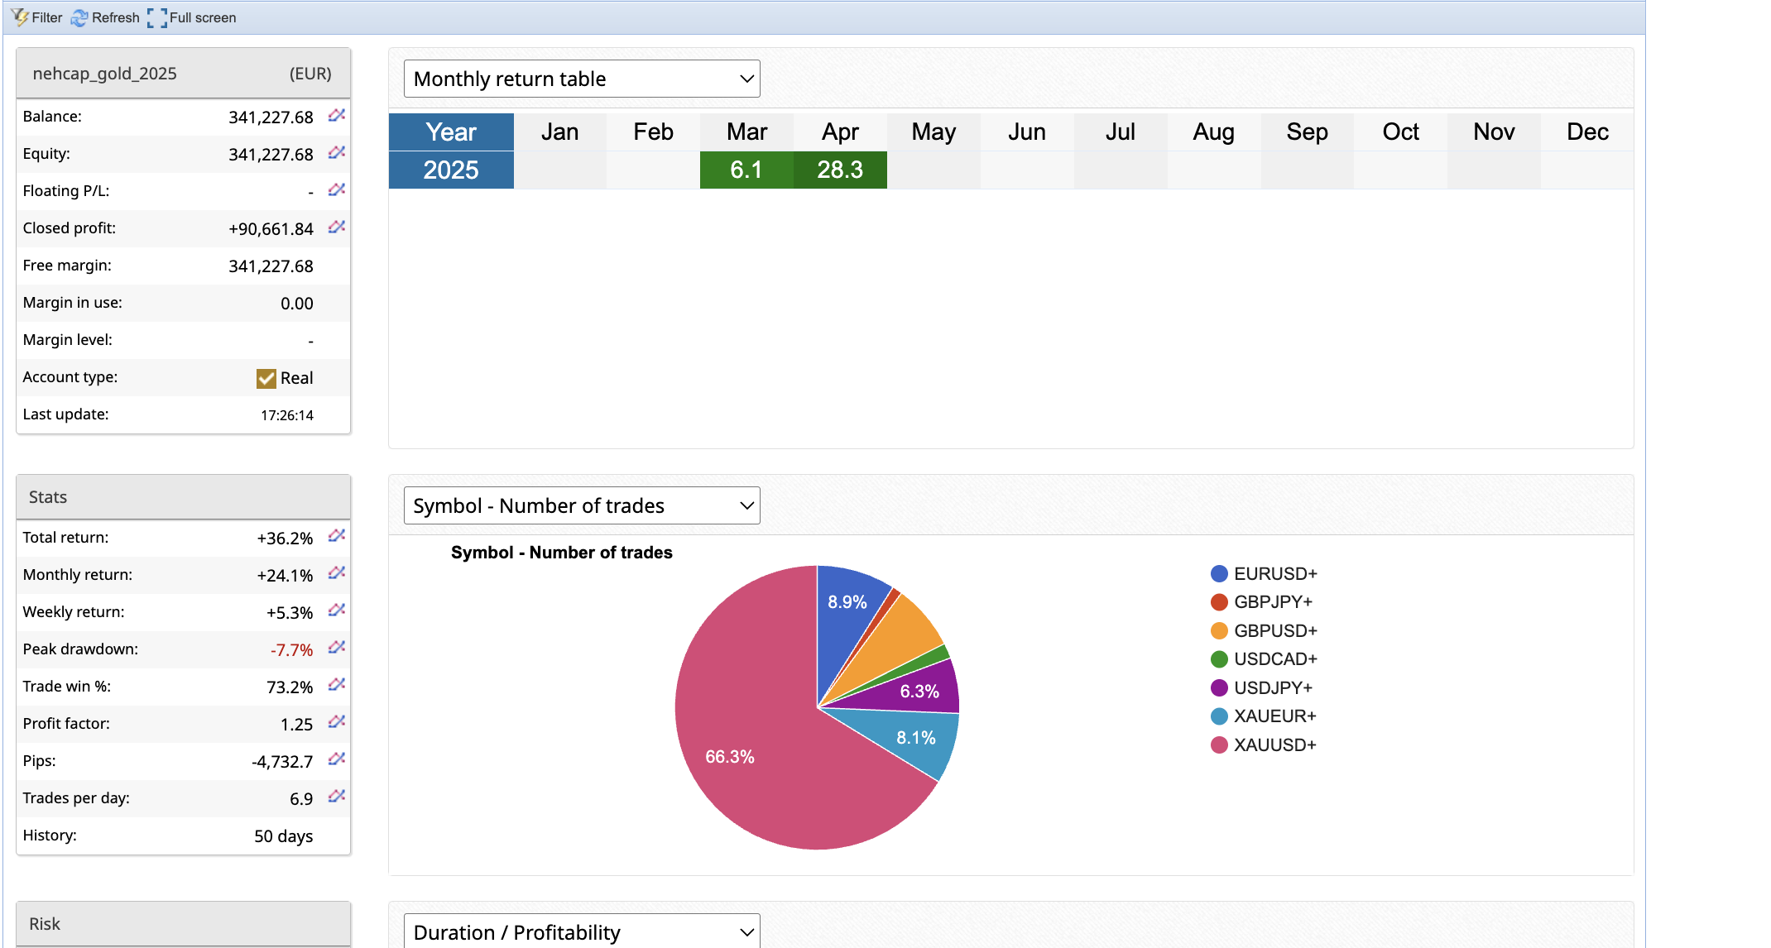Image resolution: width=1771 pixels, height=948 pixels.
Task: Open the Duration / Profitability dropdown
Action: (x=582, y=932)
